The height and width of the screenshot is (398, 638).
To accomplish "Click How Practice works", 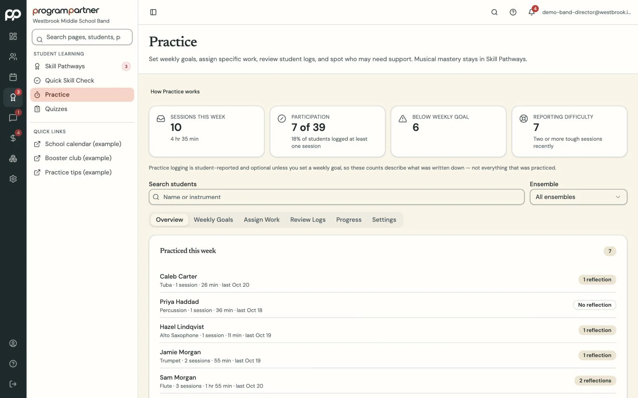I will pyautogui.click(x=175, y=92).
